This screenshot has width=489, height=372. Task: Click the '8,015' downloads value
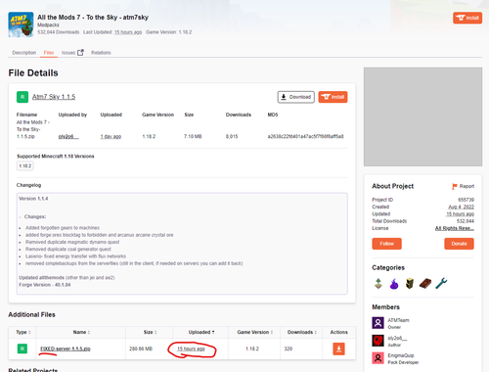(232, 136)
